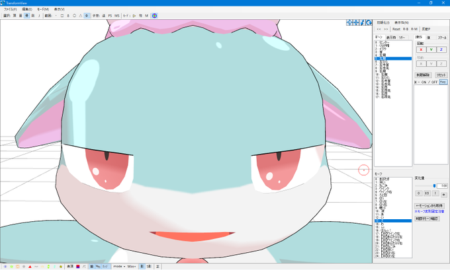Choose the triangle range selection icon
450x270 pixels.
click(81, 16)
